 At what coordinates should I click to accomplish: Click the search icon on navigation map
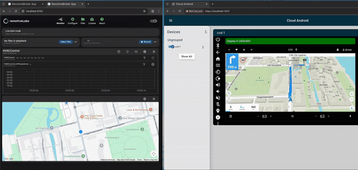pyautogui.click(x=229, y=93)
